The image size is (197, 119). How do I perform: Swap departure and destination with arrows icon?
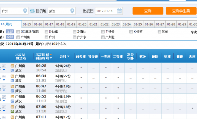coord(32,11)
